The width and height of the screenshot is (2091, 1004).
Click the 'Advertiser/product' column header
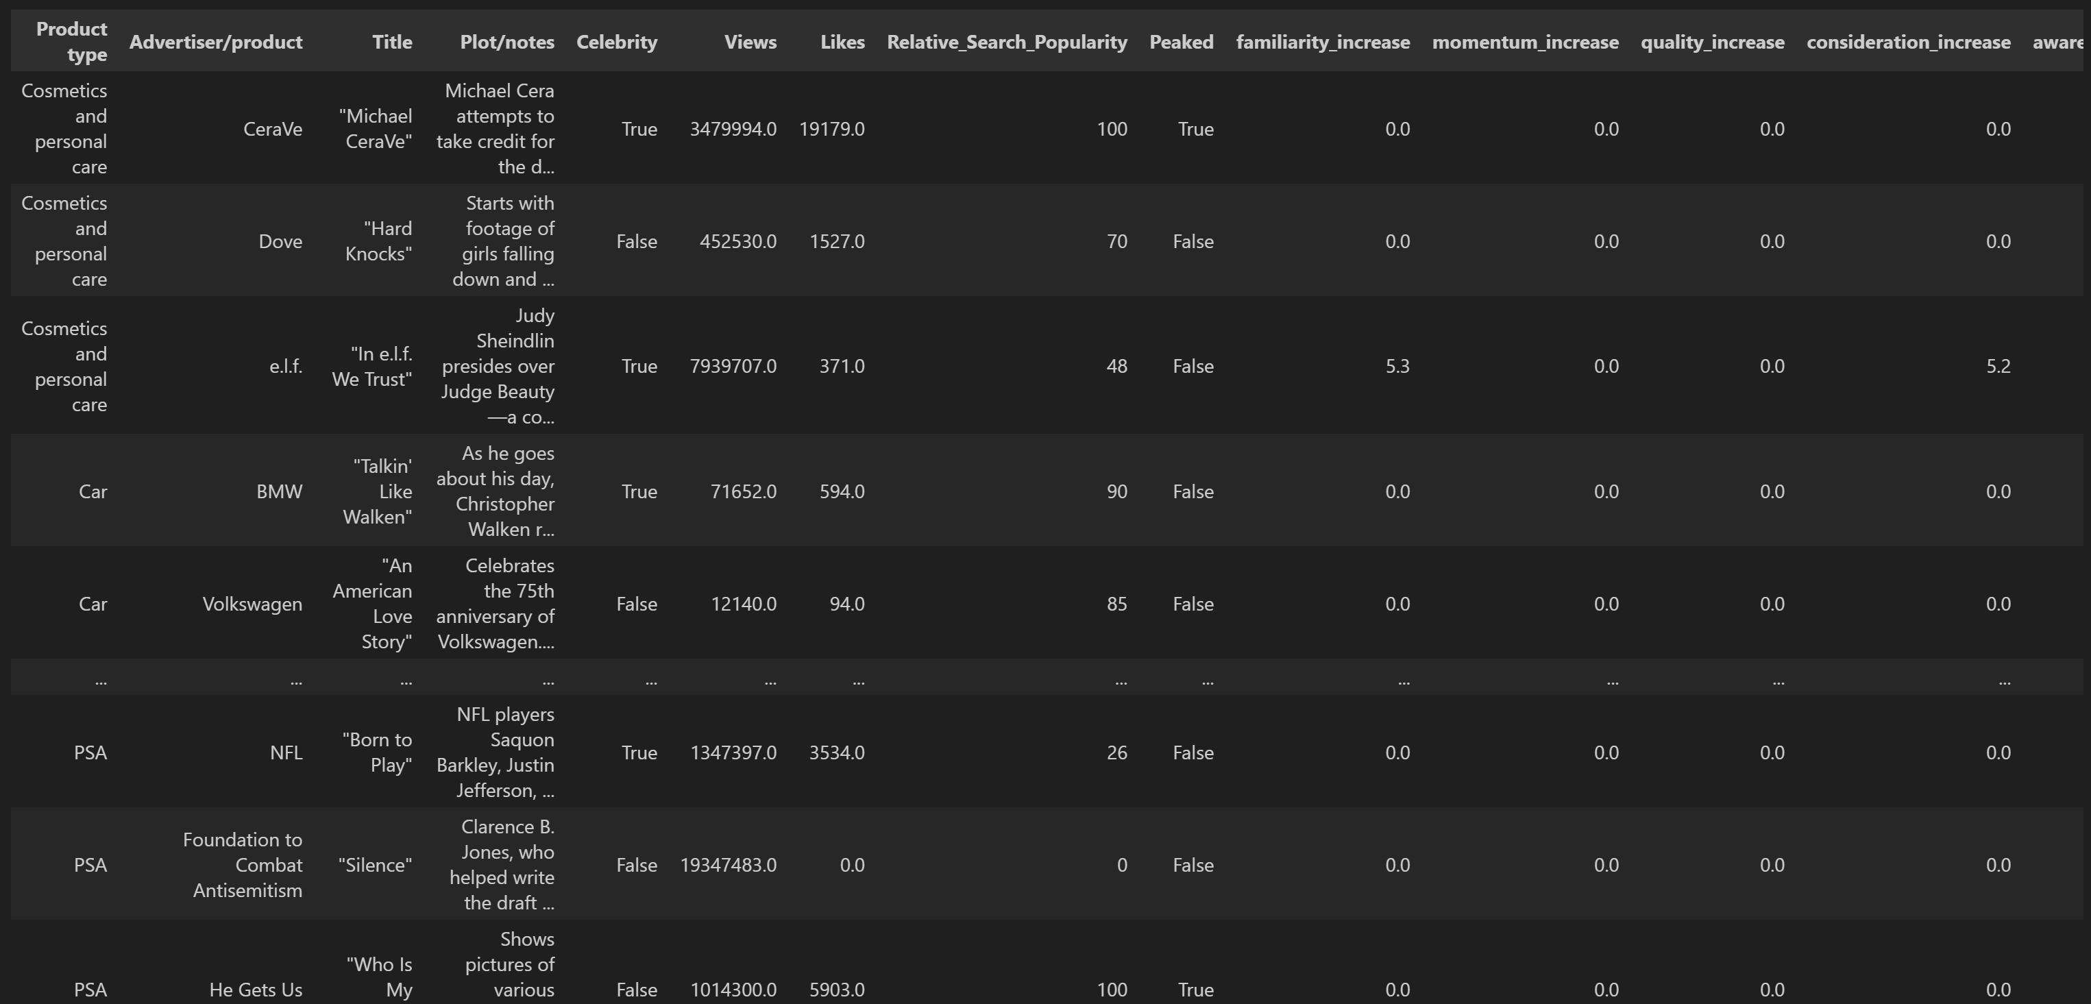tap(216, 42)
